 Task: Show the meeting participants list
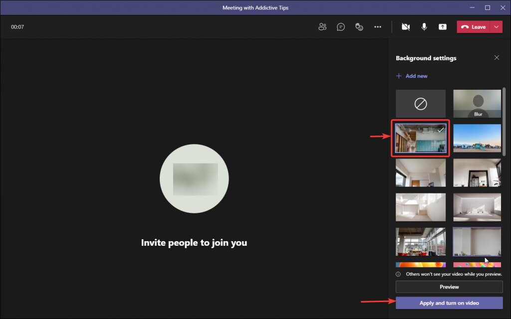point(322,26)
